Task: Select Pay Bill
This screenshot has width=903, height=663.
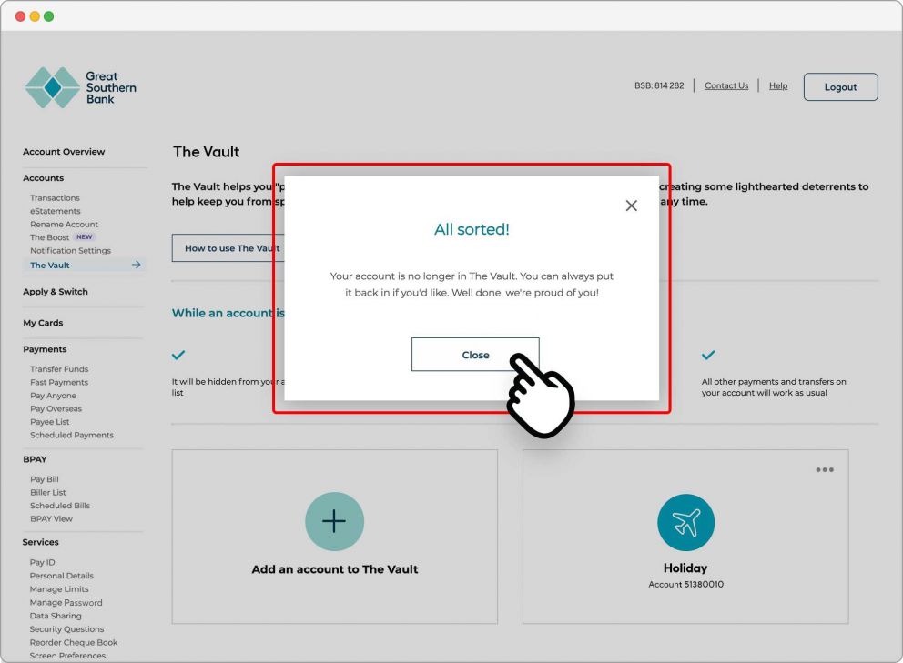Action: pos(45,479)
